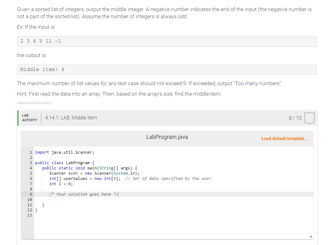Click the int i = 0 statement

tap(60, 184)
